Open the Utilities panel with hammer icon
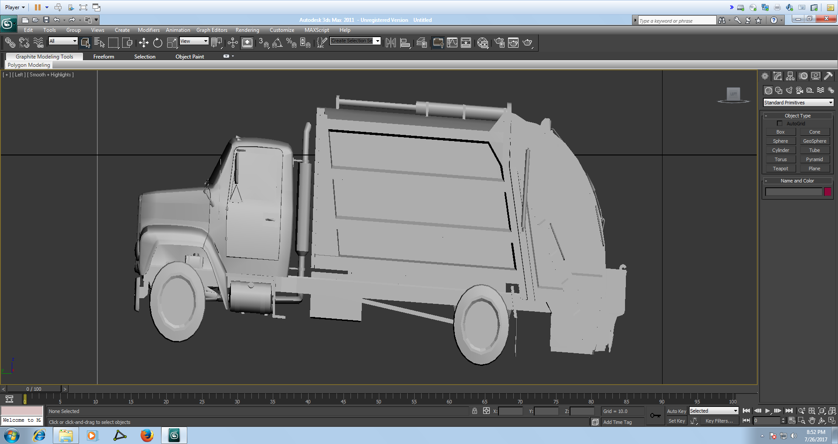 [828, 76]
